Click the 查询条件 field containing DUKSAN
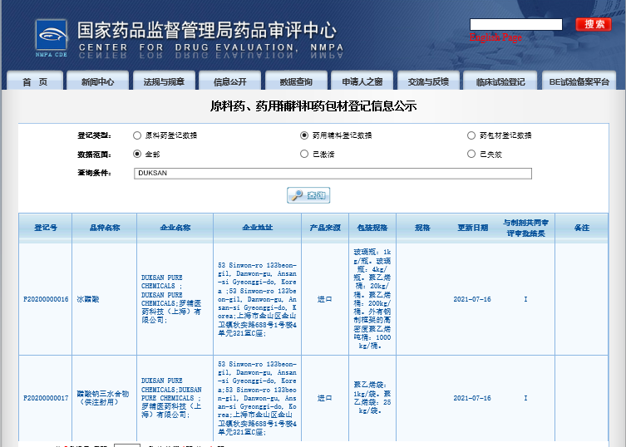 pyautogui.click(x=333, y=173)
